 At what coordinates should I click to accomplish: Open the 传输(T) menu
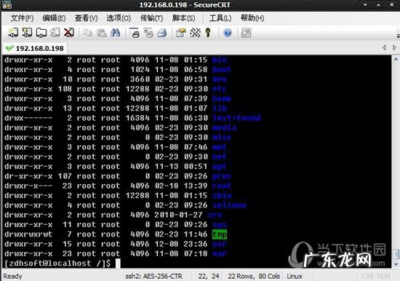(x=152, y=18)
